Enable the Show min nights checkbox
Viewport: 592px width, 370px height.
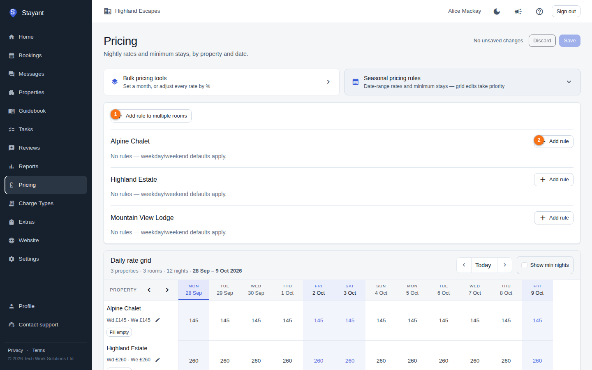click(x=524, y=265)
